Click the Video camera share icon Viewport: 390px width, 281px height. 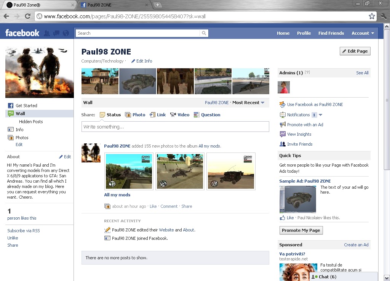(173, 115)
